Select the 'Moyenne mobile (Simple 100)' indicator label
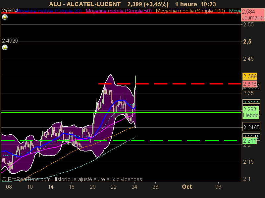 point(190,11)
